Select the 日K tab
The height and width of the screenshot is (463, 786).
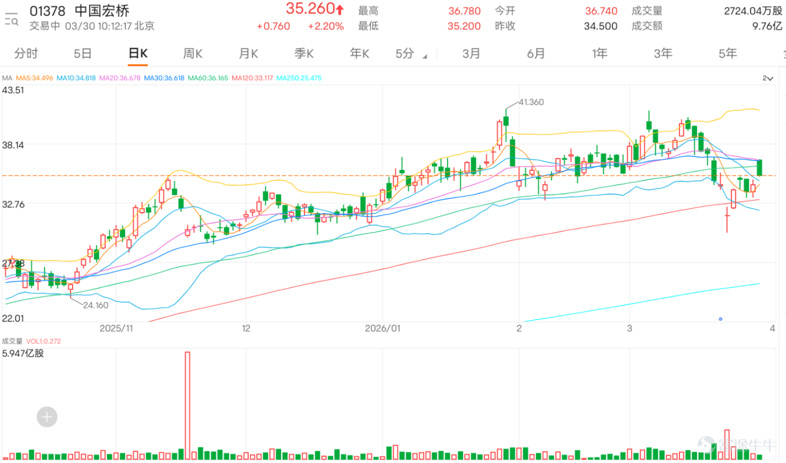(x=138, y=53)
